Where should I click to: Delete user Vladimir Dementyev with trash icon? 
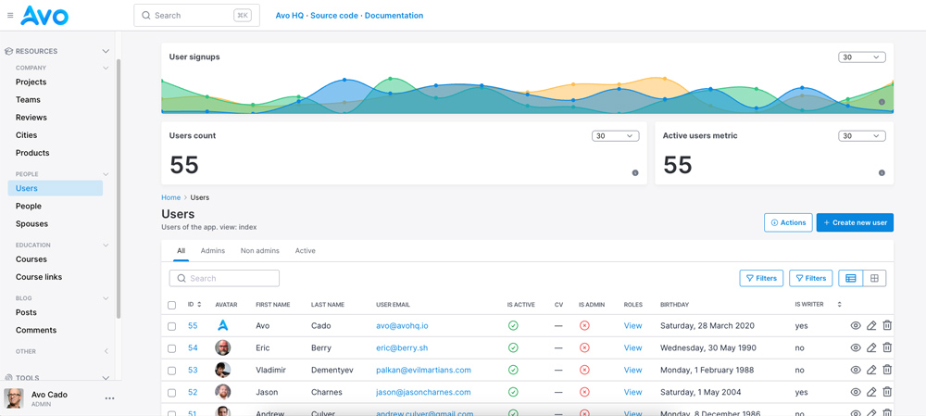pyautogui.click(x=887, y=371)
